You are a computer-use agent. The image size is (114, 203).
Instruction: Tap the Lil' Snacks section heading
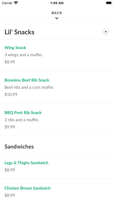point(19,32)
